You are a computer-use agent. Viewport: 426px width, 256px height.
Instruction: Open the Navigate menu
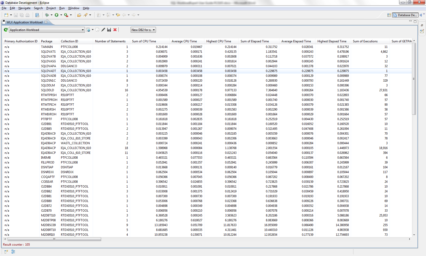click(x=24, y=8)
